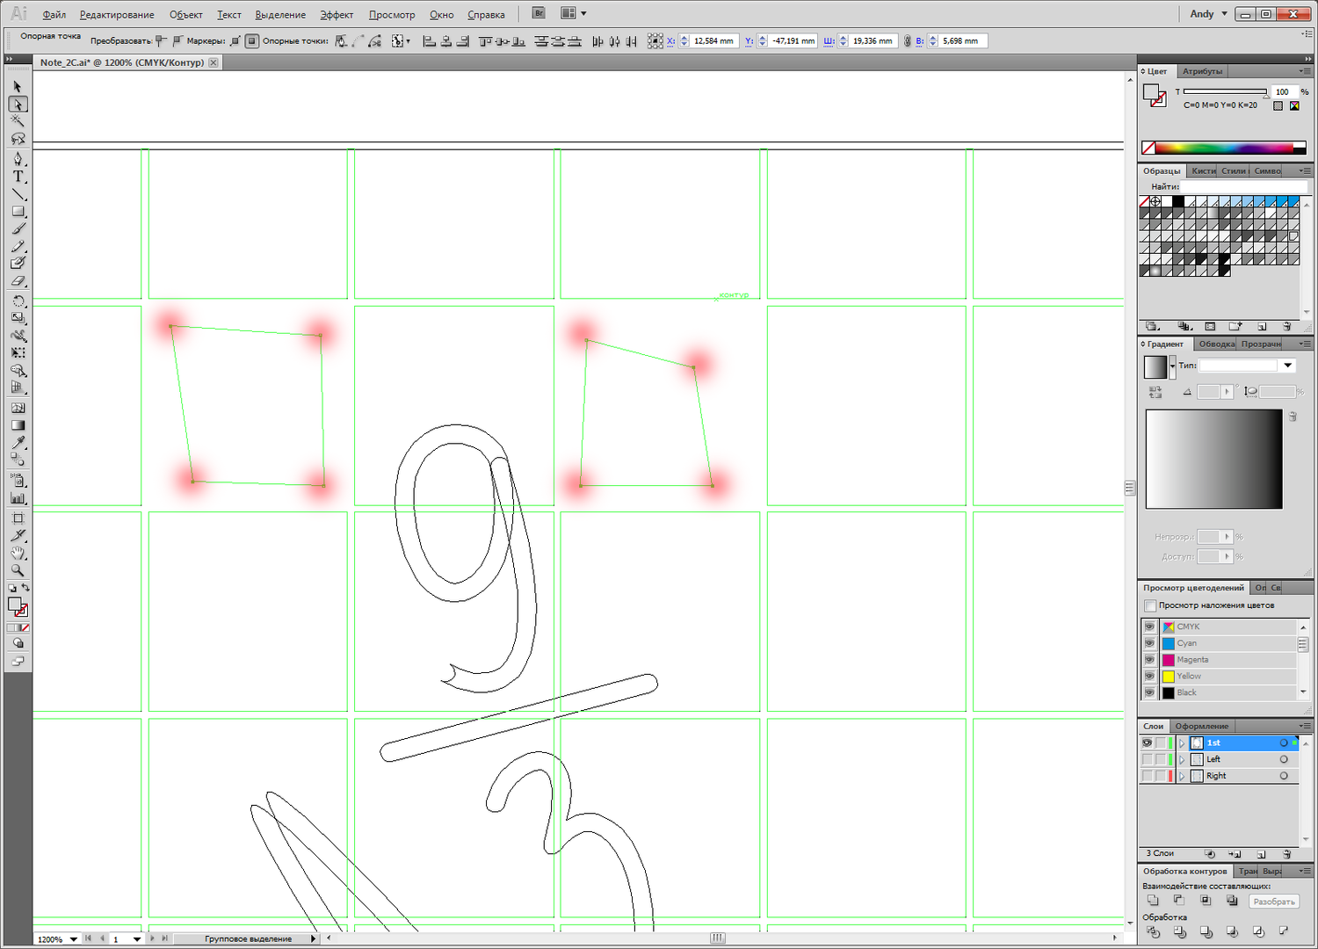Screen dimensions: 1318x949
Task: Open the artboard navigation dropdown
Action: tap(137, 939)
